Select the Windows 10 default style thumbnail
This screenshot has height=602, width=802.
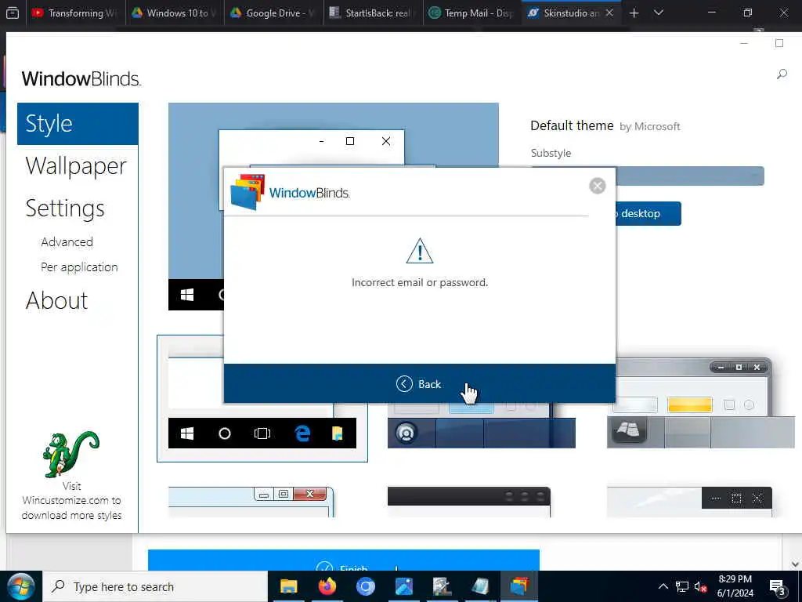(x=262, y=399)
